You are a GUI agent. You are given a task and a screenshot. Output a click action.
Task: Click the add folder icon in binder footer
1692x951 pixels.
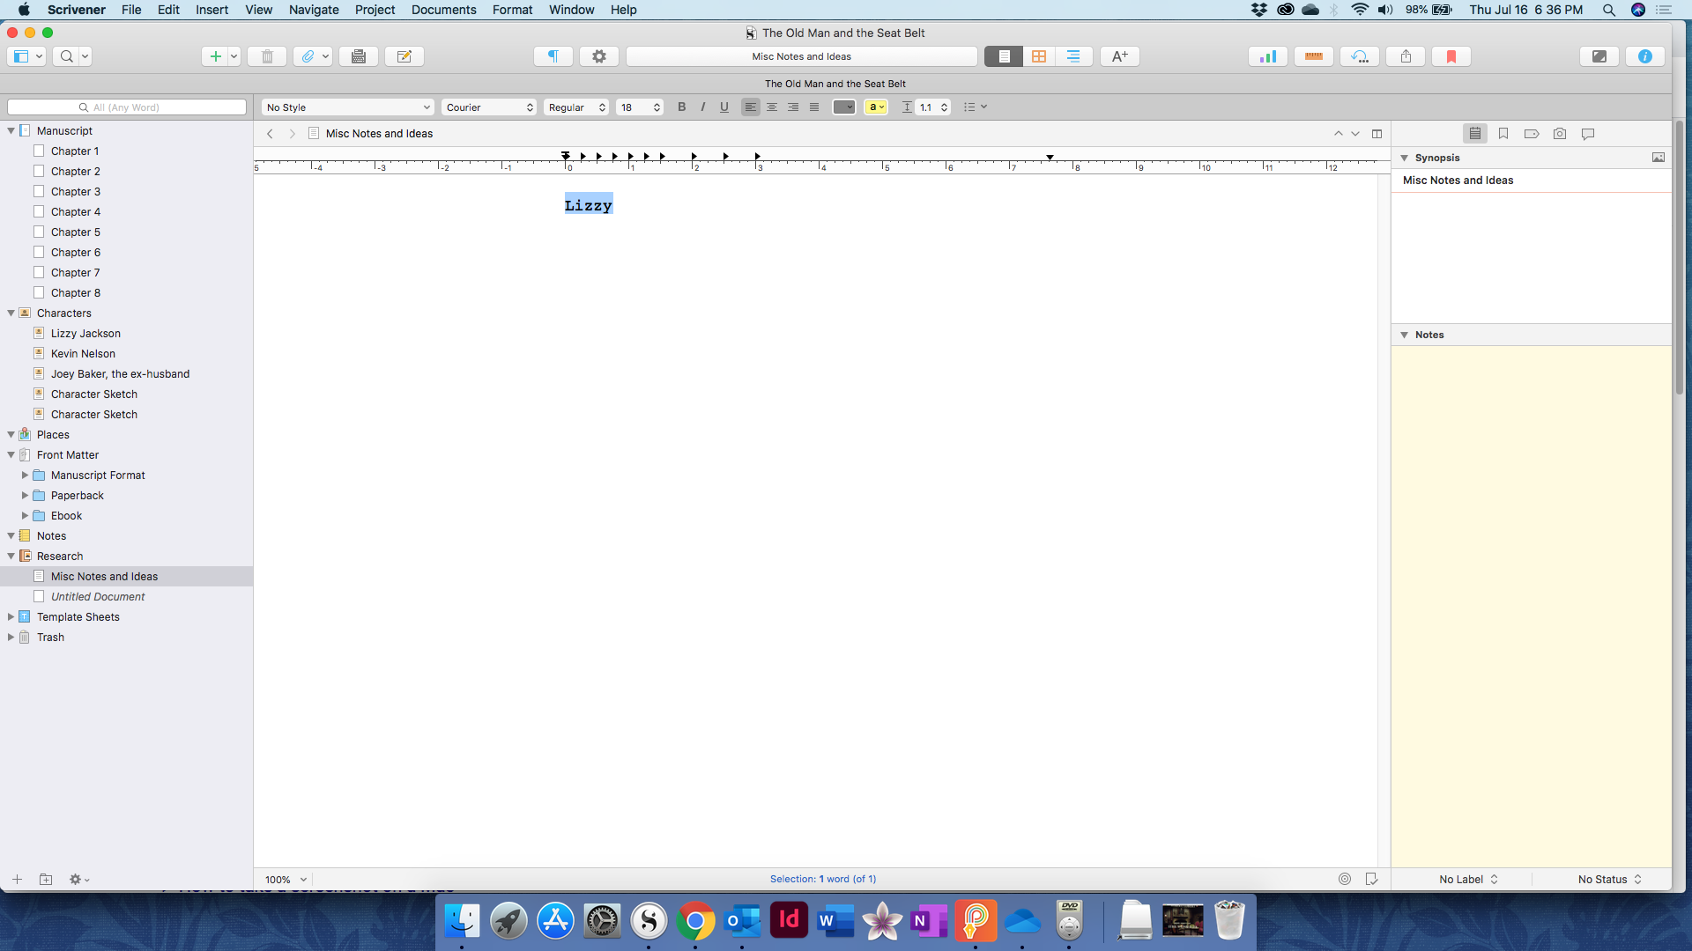[46, 879]
